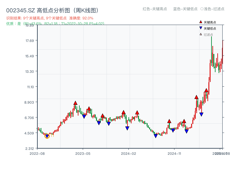Select the blue low triangle right below the 2024-11 gridline
The image size is (247, 185).
tap(173, 130)
